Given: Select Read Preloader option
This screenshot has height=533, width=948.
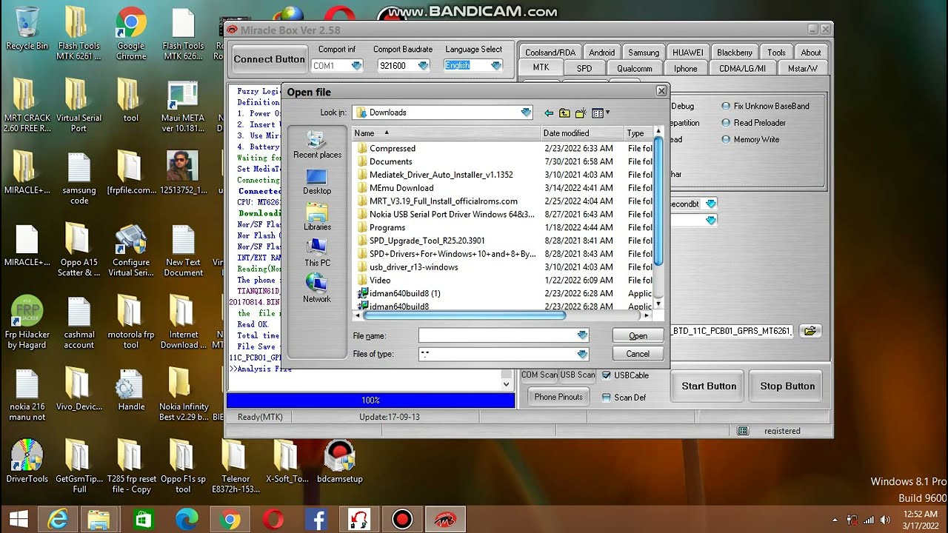Looking at the screenshot, I should [x=753, y=123].
